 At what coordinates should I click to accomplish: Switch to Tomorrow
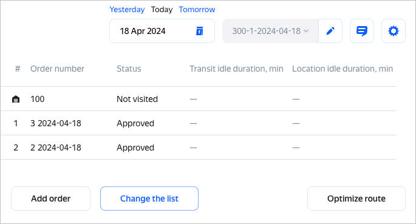[197, 10]
